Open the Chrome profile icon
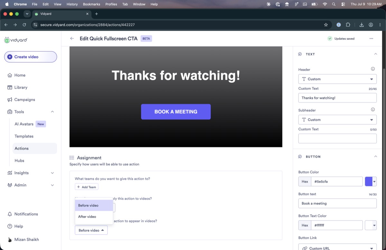Viewport: 386px width, 250px height. tap(371, 25)
